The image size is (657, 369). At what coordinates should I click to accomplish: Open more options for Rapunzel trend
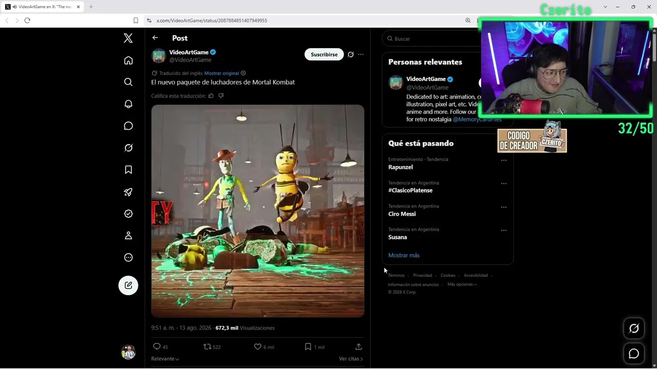tap(504, 160)
